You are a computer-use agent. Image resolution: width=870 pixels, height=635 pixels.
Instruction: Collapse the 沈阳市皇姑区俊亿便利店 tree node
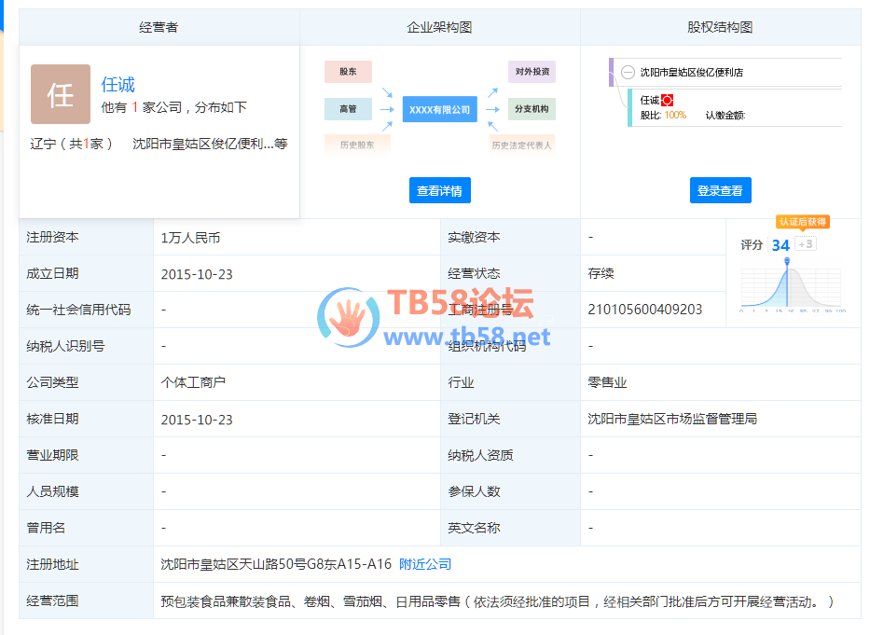628,72
